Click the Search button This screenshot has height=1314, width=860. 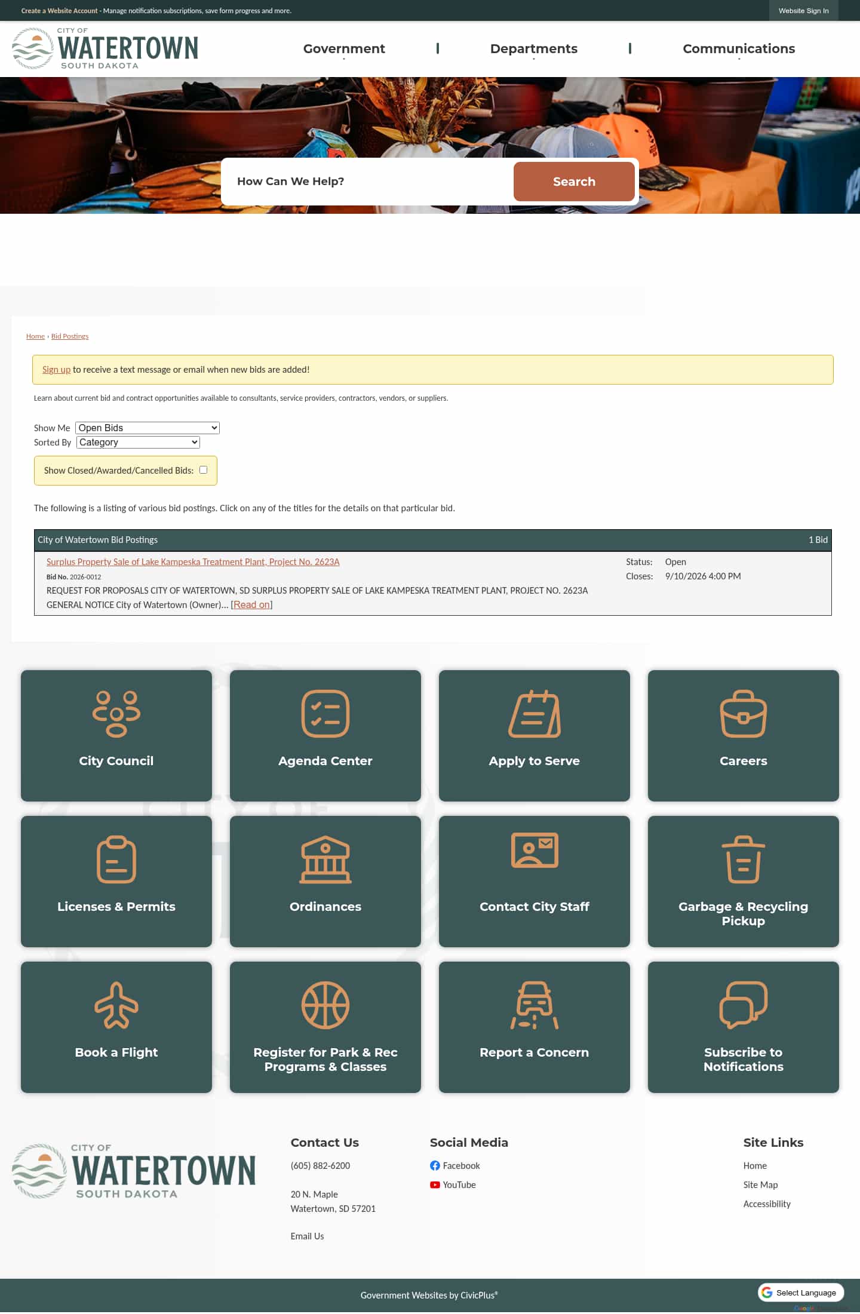click(x=574, y=182)
